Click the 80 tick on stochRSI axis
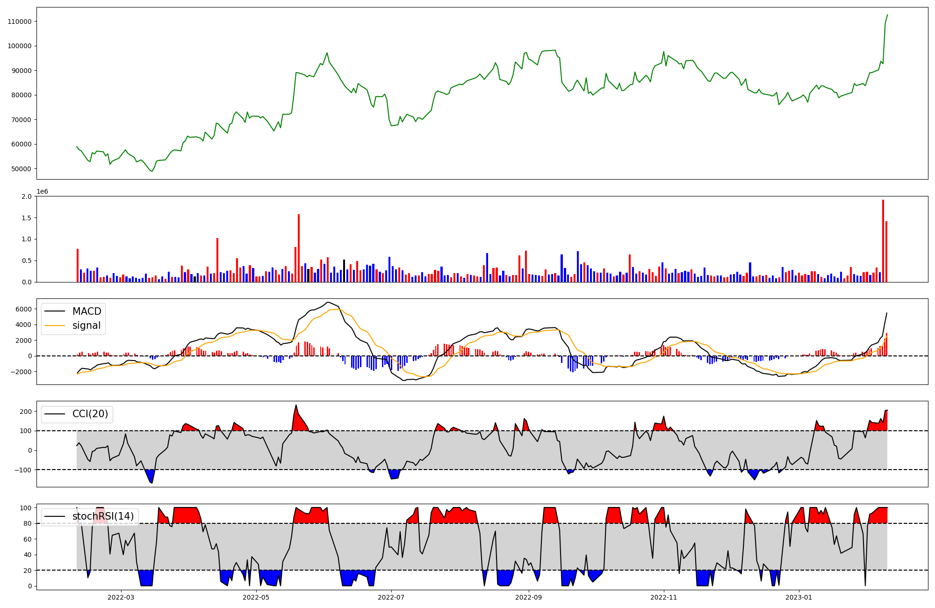Image resolution: width=935 pixels, height=608 pixels. coord(28,524)
